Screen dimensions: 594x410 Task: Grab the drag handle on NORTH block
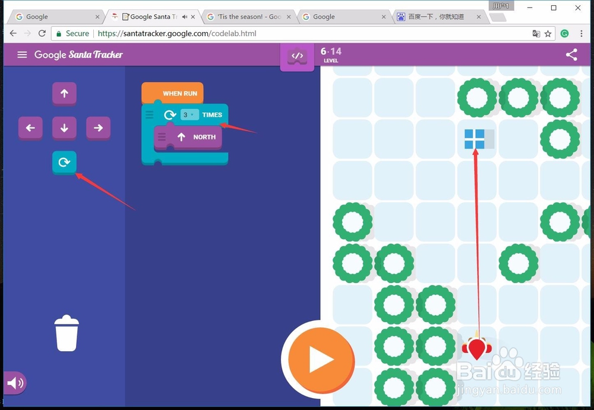(x=162, y=137)
